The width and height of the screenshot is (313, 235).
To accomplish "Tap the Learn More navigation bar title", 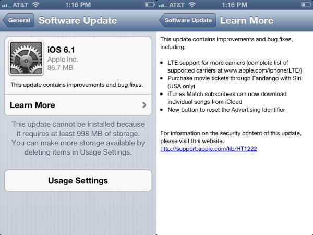I will (247, 21).
